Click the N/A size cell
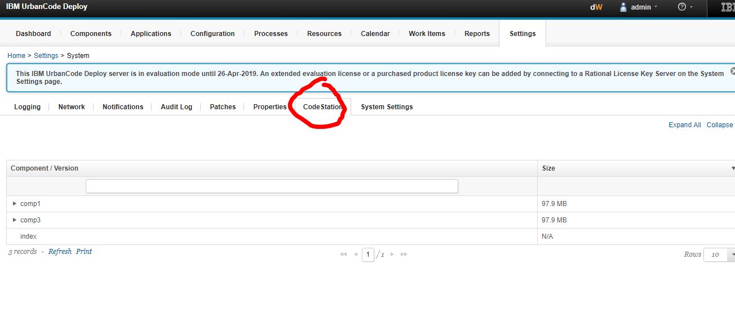The height and width of the screenshot is (317, 735). point(636,236)
